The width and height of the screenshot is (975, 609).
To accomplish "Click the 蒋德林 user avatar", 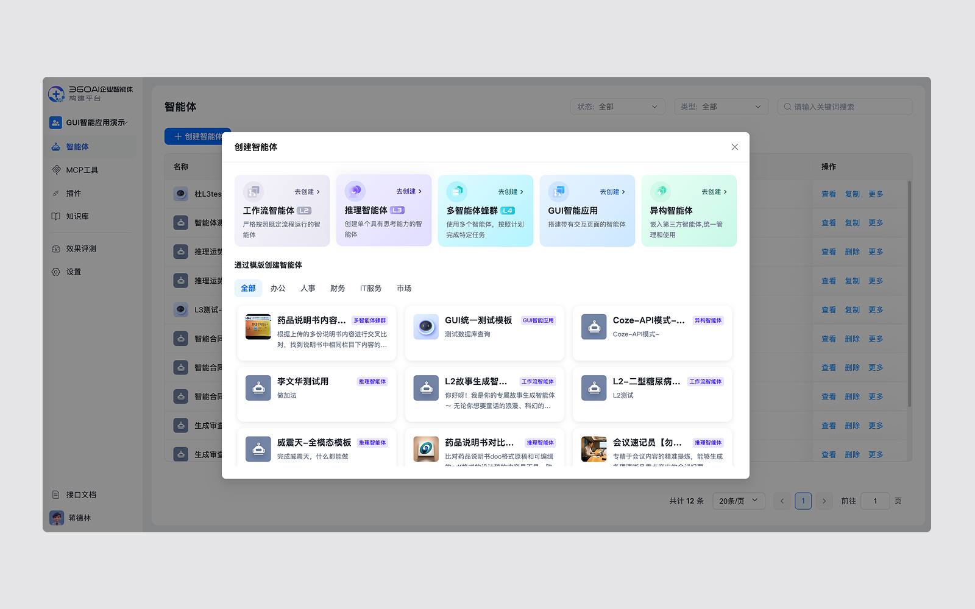I will (x=56, y=518).
